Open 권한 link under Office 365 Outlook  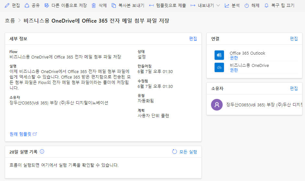click(x=234, y=58)
